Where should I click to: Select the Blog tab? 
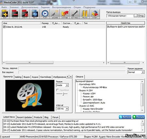[46, 117]
